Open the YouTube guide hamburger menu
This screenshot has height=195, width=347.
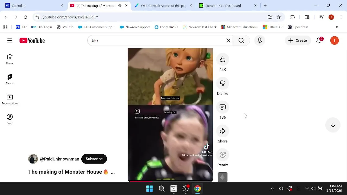point(10,40)
